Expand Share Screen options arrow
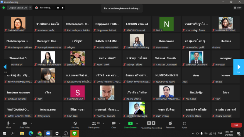This screenshot has height=137, width=244. [x=138, y=123]
